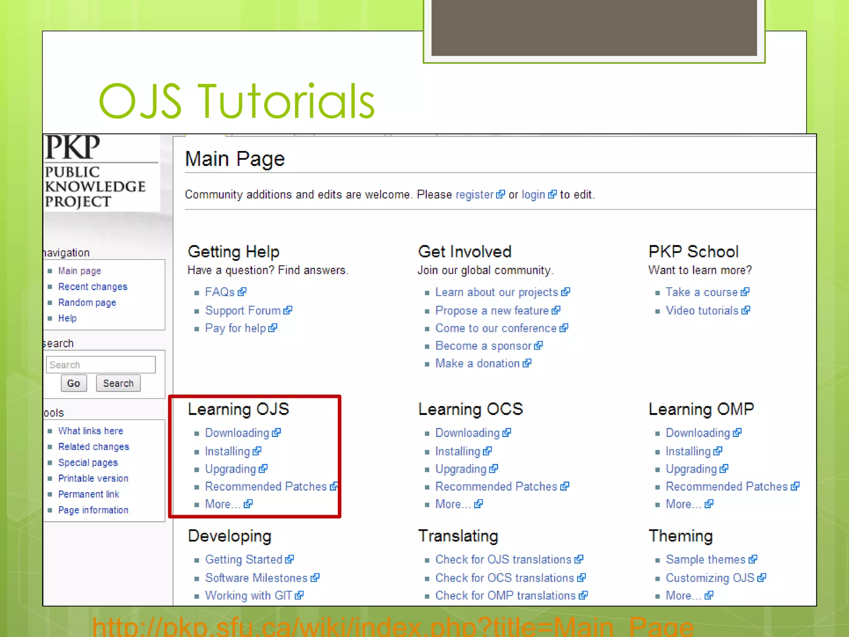849x637 pixels.
Task: Go to Main page in navigation
Action: tap(80, 271)
